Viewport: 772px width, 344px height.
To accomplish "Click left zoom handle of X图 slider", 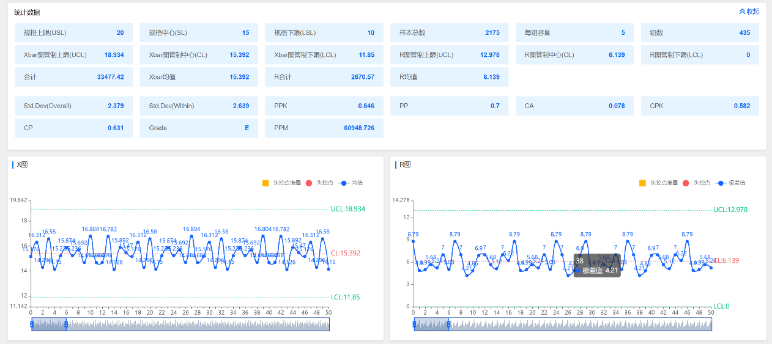I will point(32,324).
